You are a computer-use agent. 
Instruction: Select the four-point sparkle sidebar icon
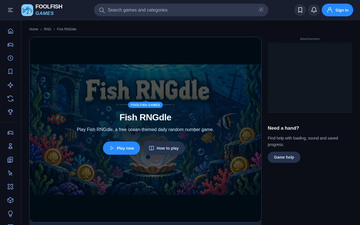(x=10, y=85)
